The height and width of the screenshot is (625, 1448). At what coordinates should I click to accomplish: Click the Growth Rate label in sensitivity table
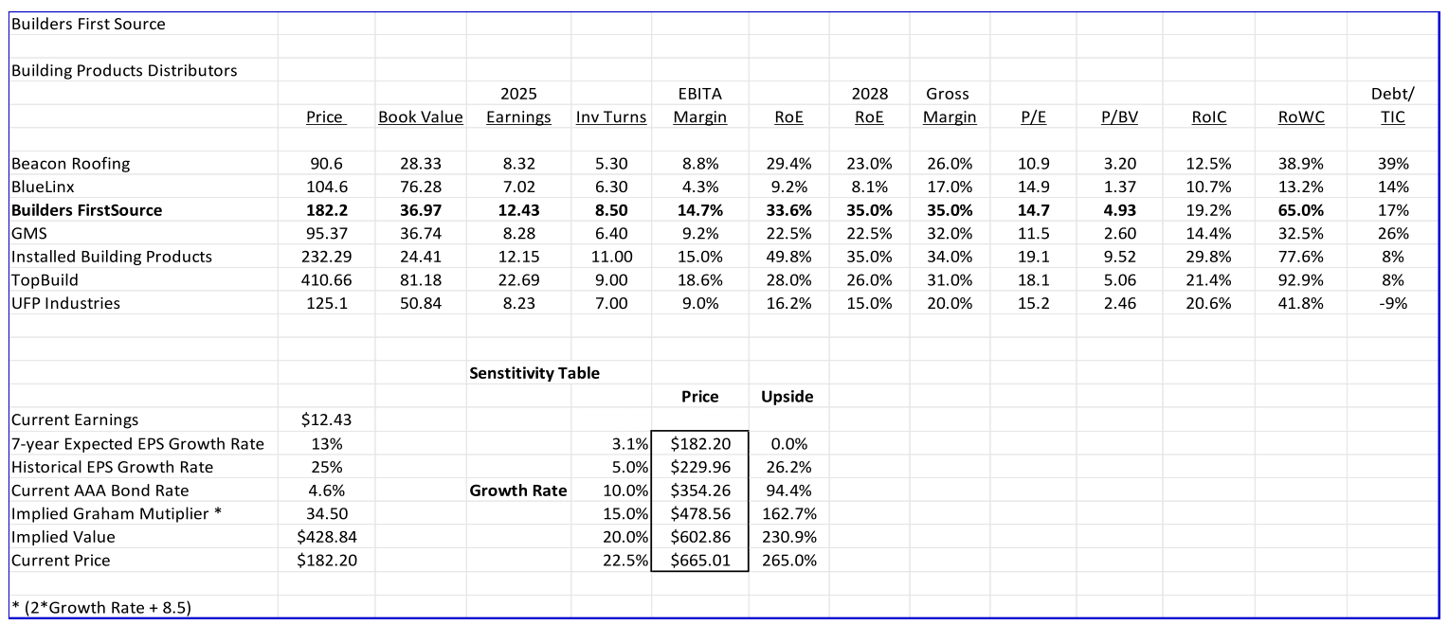click(x=518, y=491)
